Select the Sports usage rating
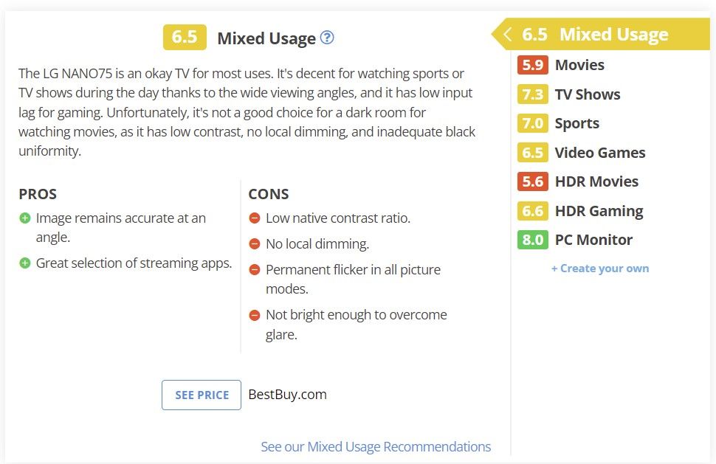 (576, 123)
